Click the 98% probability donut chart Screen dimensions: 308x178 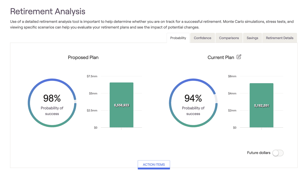(x=52, y=102)
